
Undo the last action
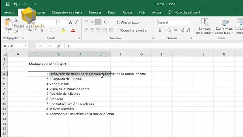[15, 4]
